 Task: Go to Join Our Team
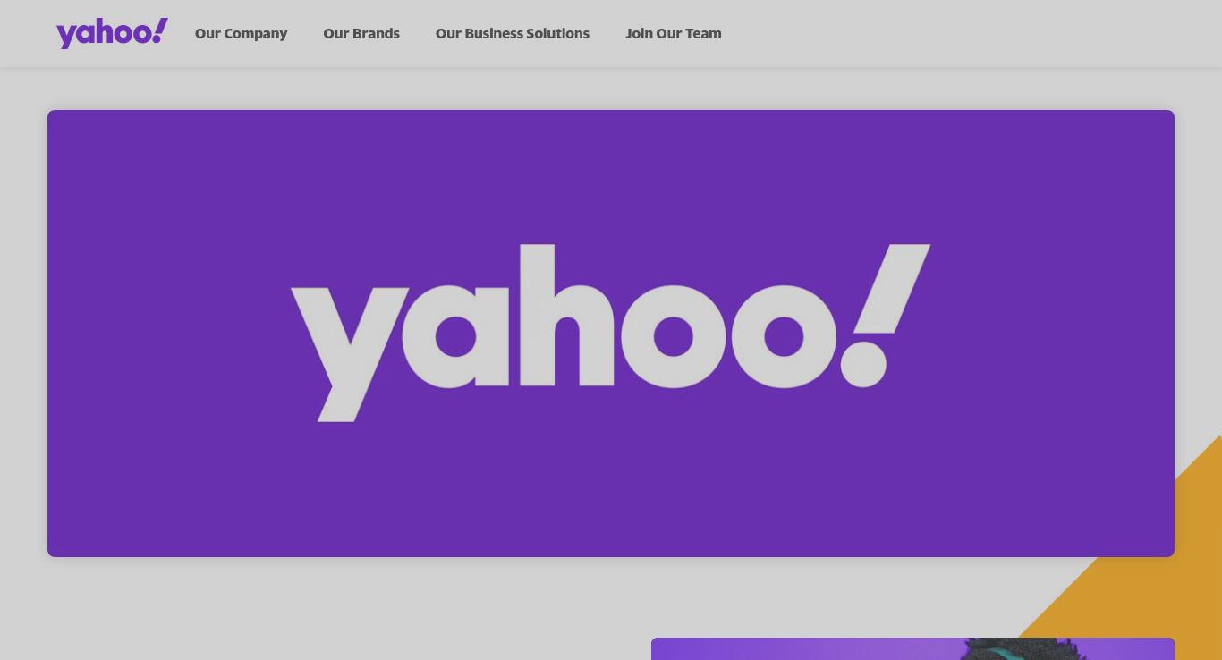point(674,33)
